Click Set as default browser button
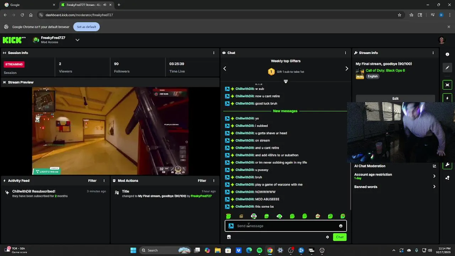Screen dimensions: 455x256 tap(86, 27)
